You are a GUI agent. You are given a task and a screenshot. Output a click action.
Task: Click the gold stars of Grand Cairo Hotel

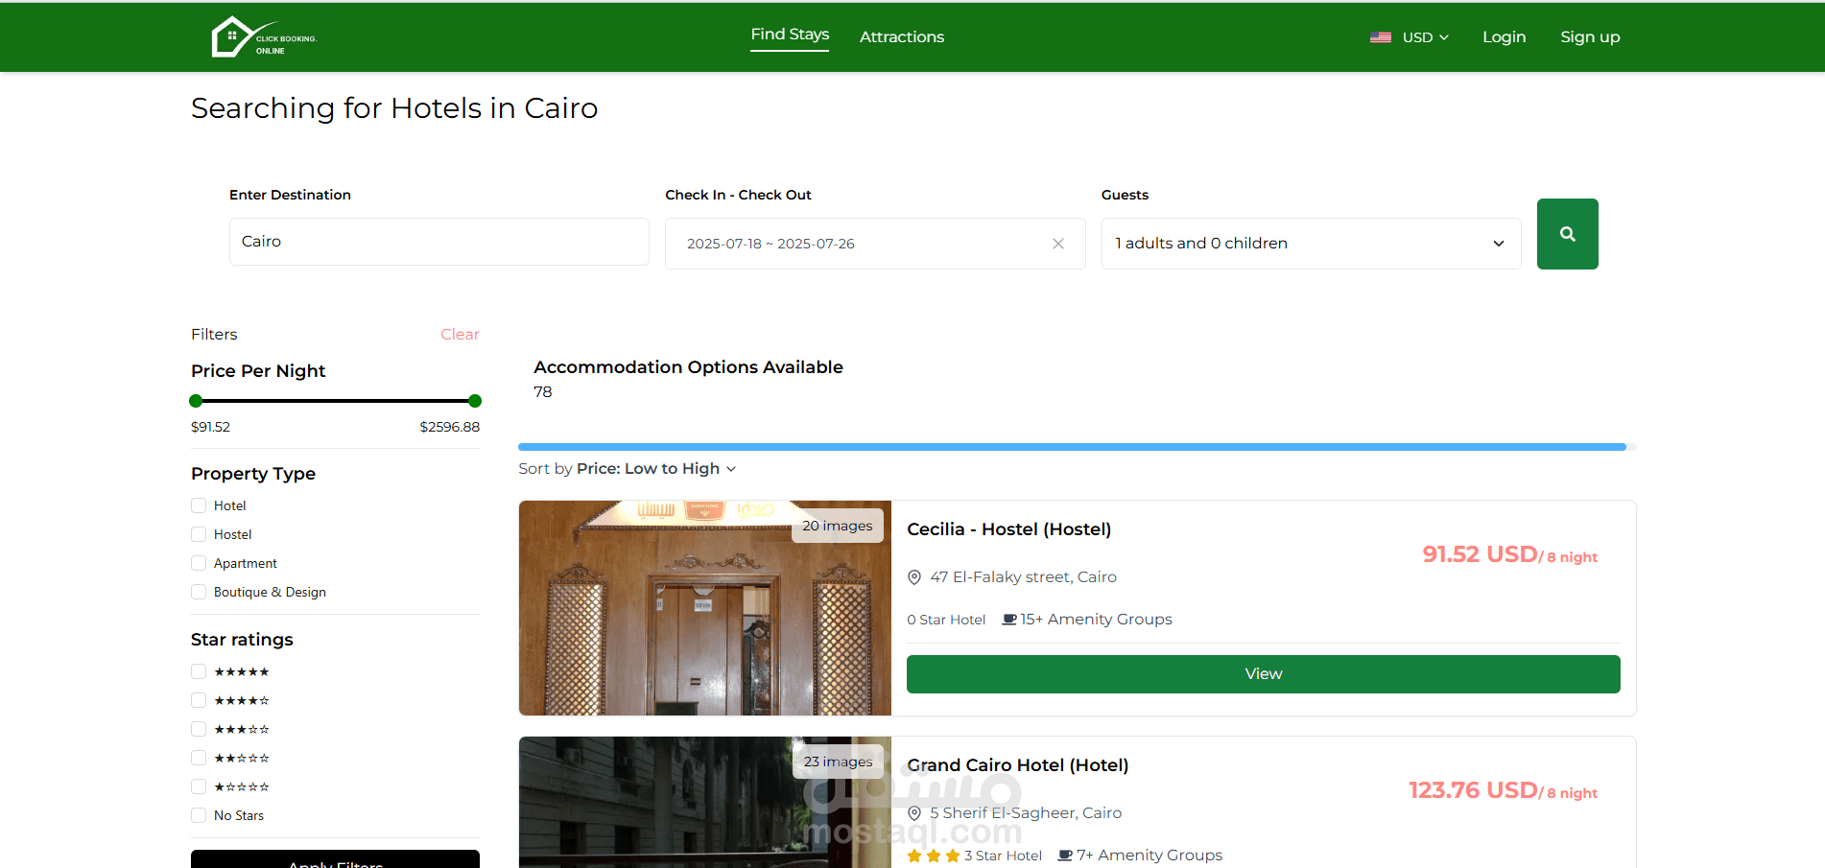(x=934, y=856)
